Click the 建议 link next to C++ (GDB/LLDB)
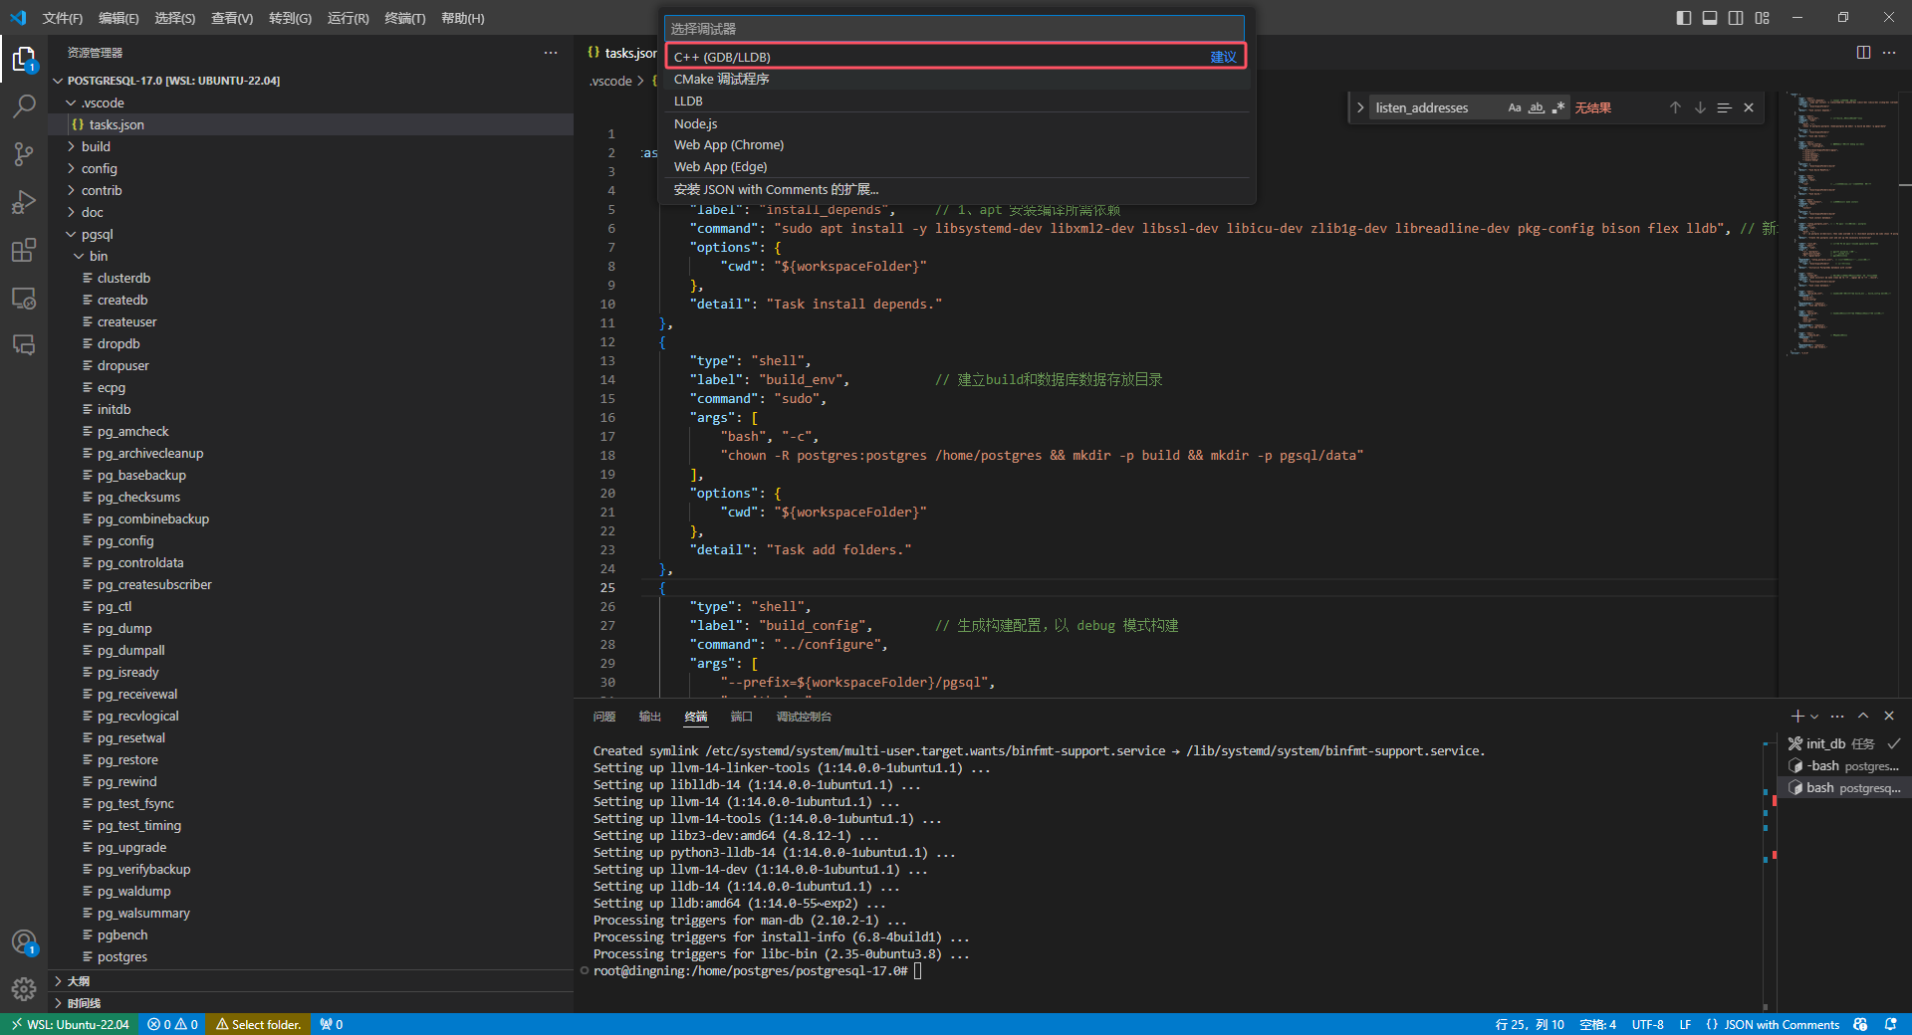The height and width of the screenshot is (1035, 1912). tap(1224, 57)
